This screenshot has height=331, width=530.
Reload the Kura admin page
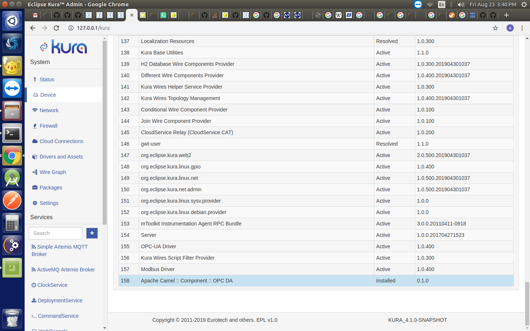click(x=56, y=28)
